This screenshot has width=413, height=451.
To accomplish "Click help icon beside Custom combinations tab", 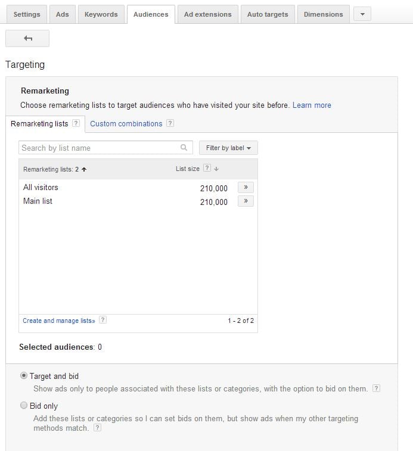I will click(170, 123).
